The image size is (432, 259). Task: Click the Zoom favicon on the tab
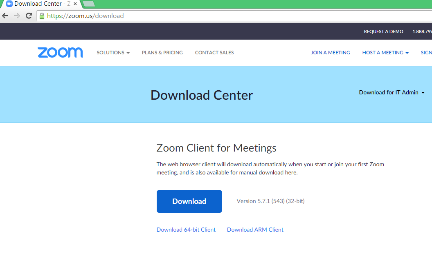click(x=9, y=4)
